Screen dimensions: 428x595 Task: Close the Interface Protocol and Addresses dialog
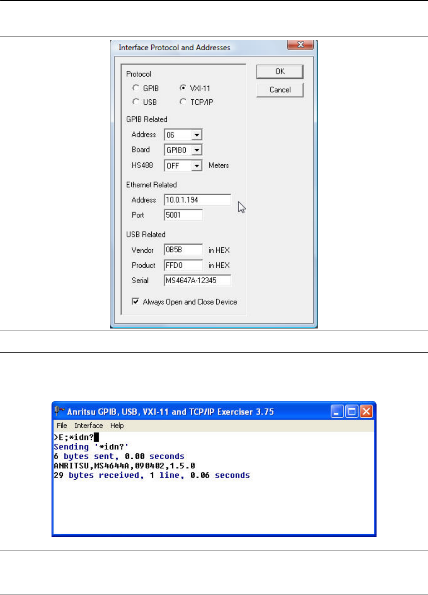pyautogui.click(x=300, y=44)
